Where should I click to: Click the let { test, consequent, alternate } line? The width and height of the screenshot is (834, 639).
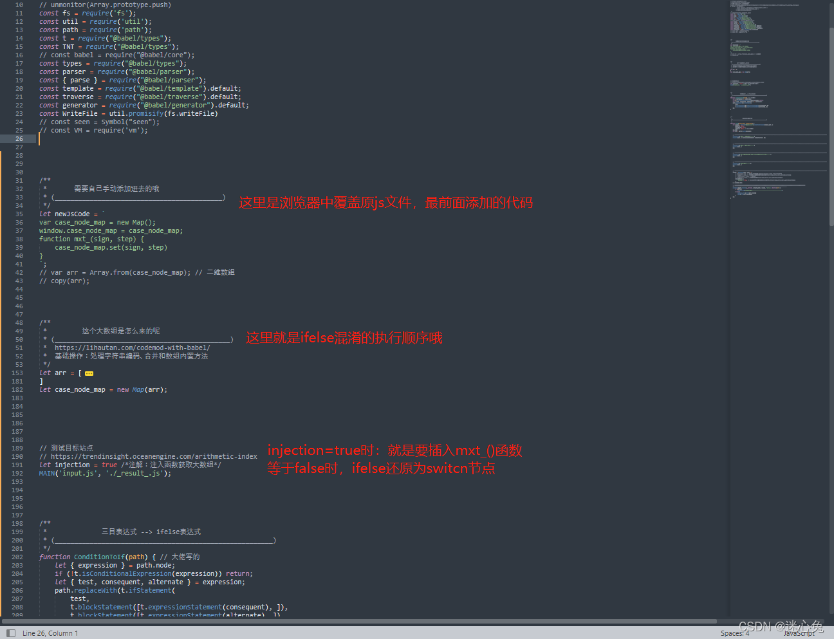coord(150,582)
